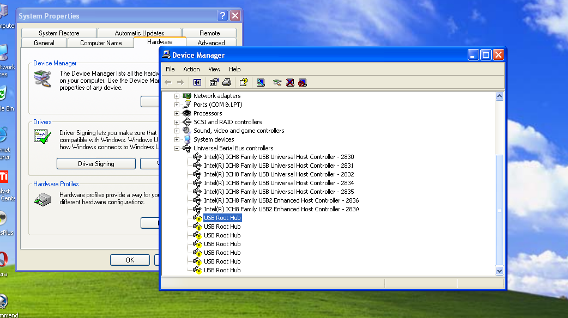The image size is (568, 318).
Task: Click the vertical scrollbar thumb in Device Manager
Action: (499, 210)
